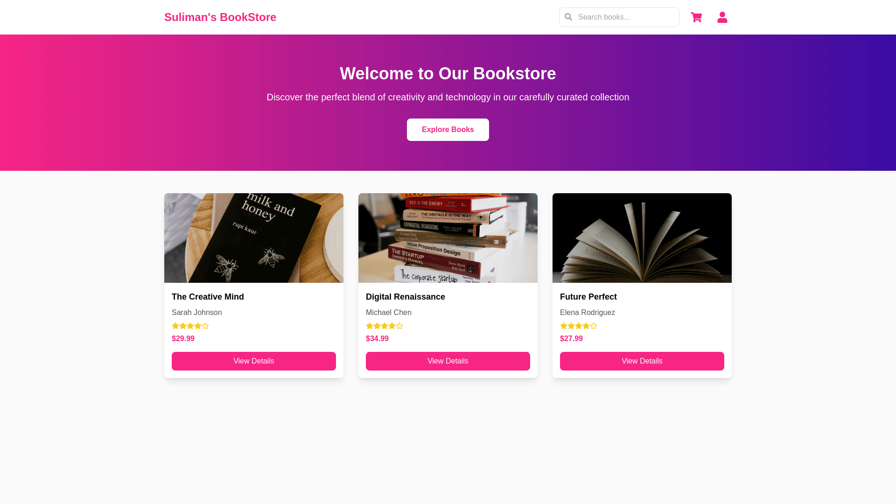This screenshot has width=896, height=504.
Task: Open the shopping cart icon
Action: [x=696, y=17]
